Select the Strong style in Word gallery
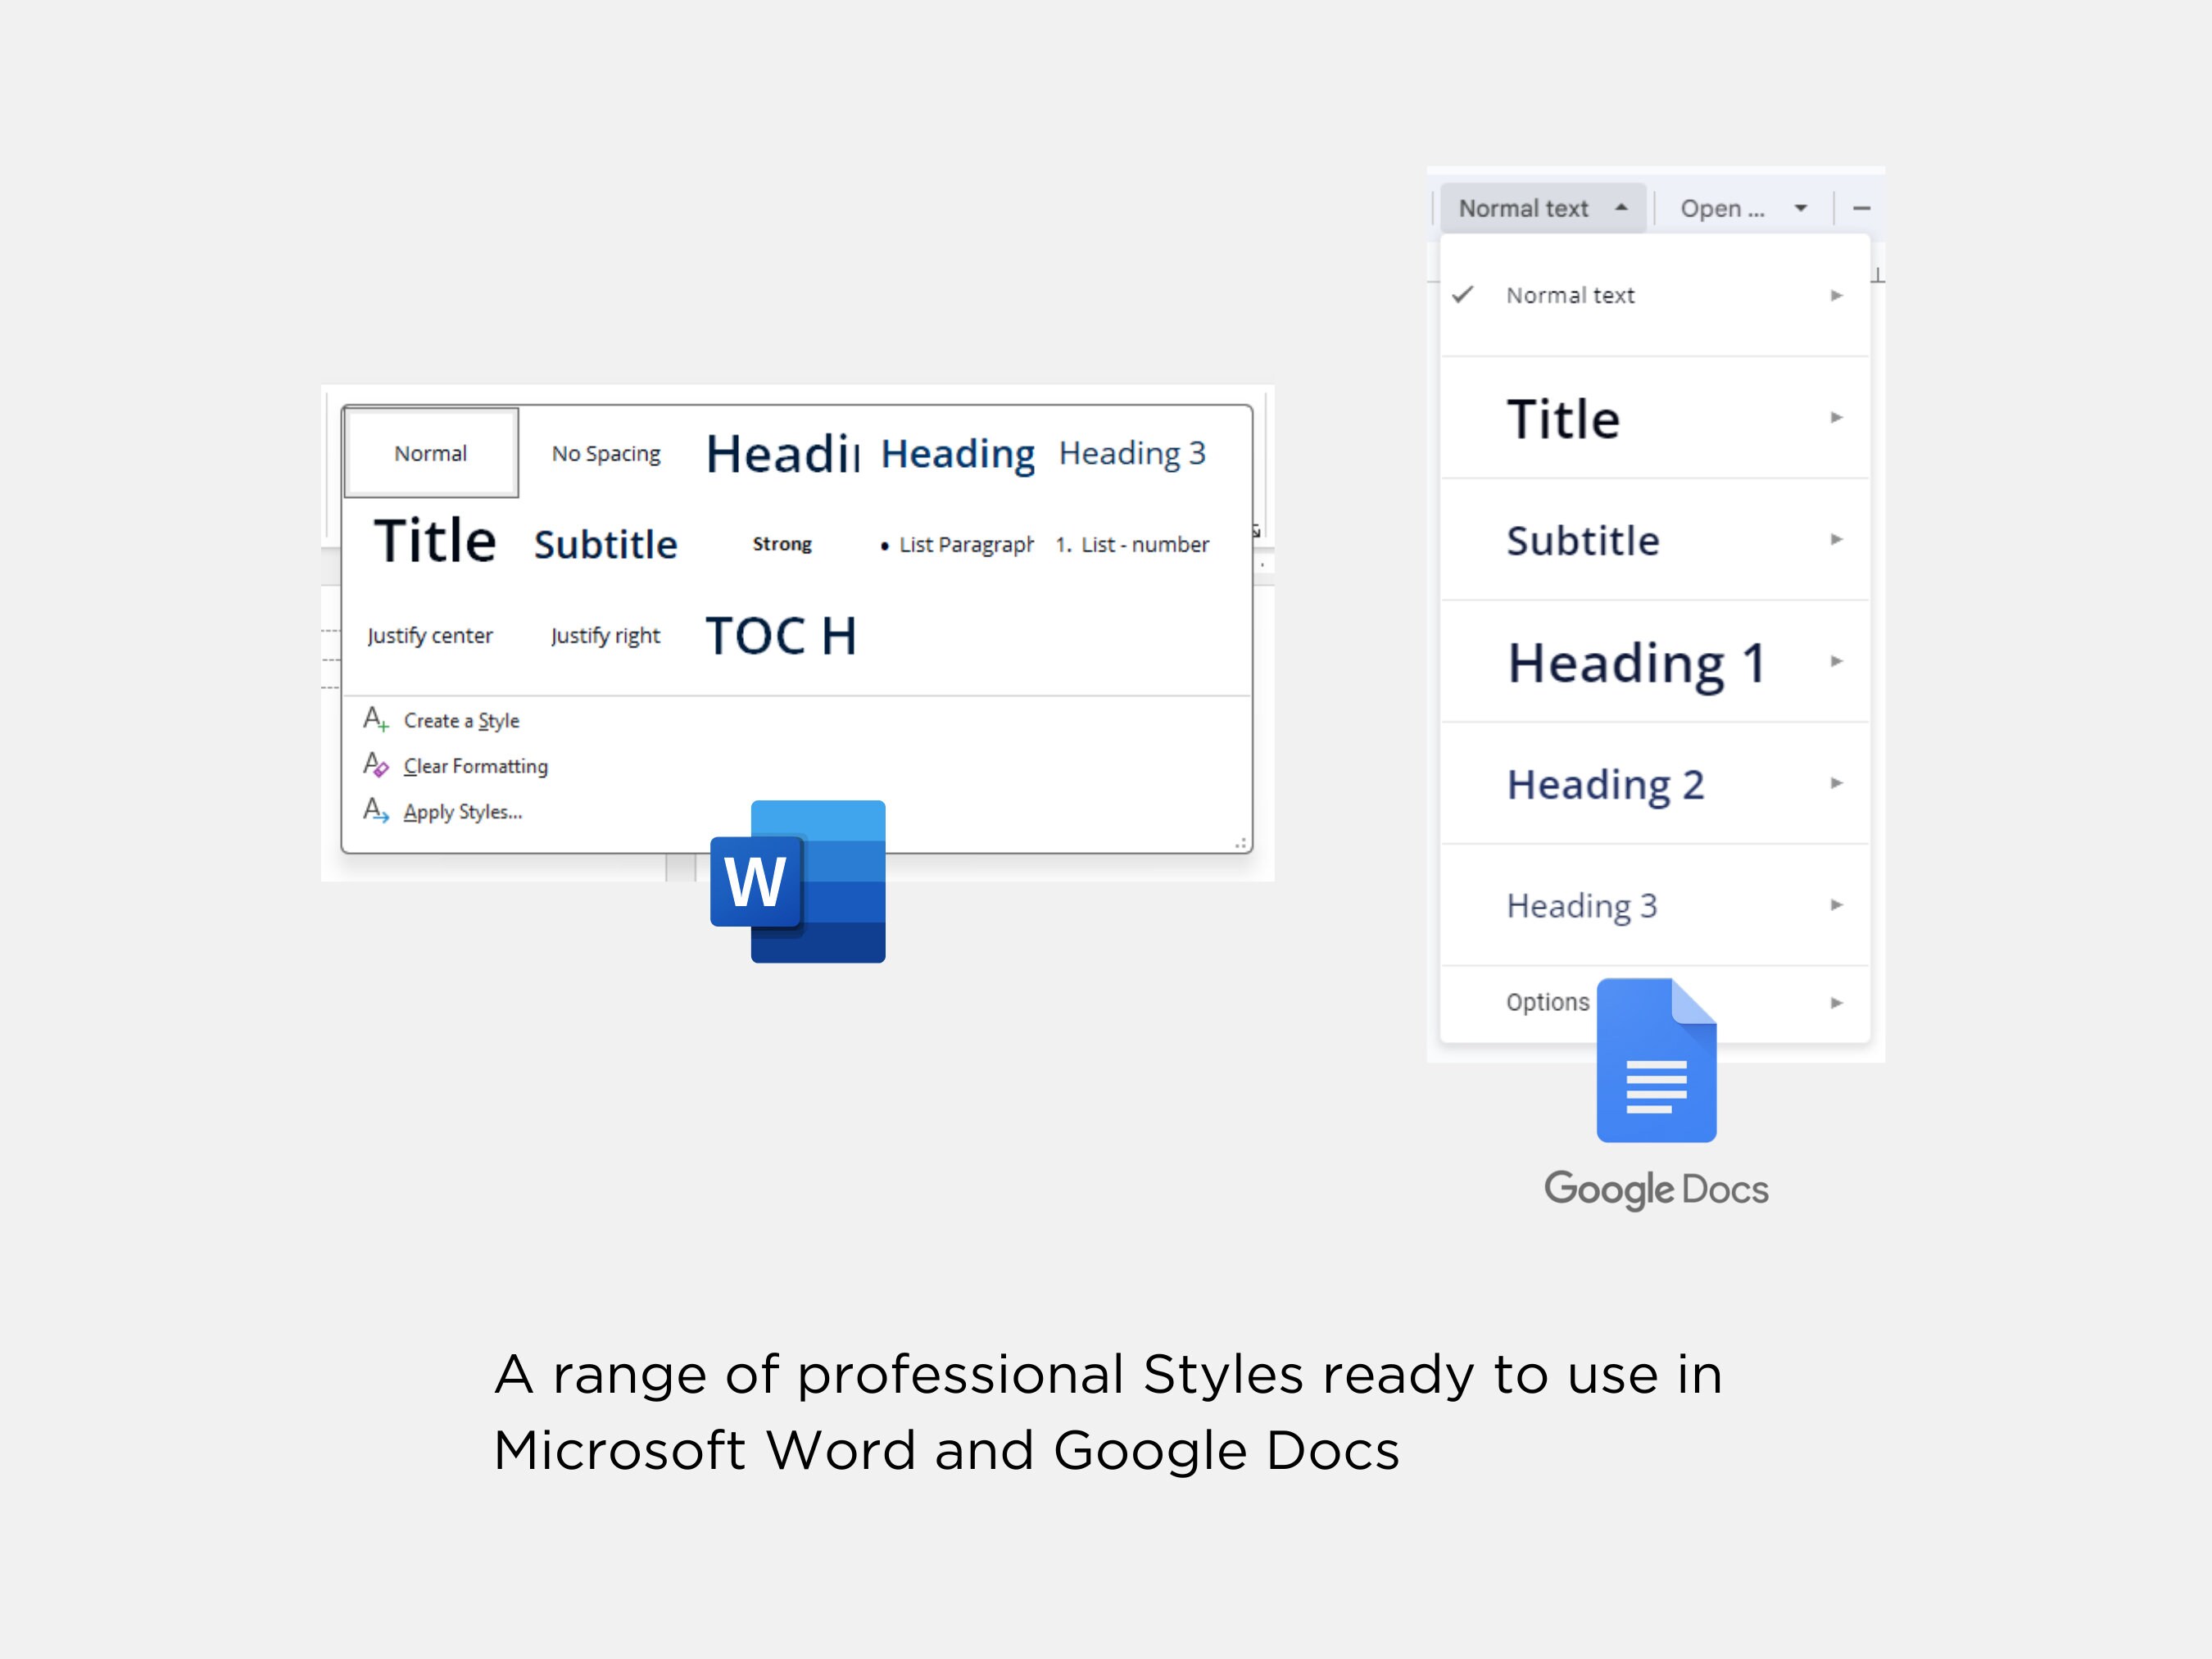 (x=782, y=543)
